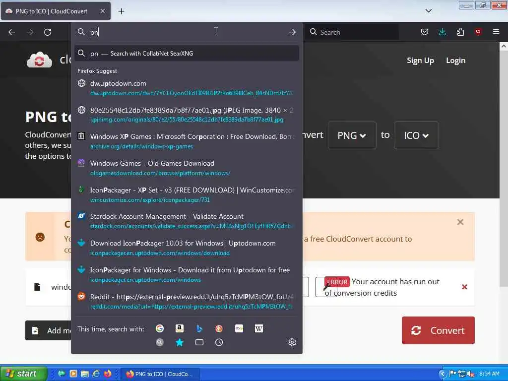The height and width of the screenshot is (381, 508).
Task: Open the Windows start menu
Action: coord(24,374)
